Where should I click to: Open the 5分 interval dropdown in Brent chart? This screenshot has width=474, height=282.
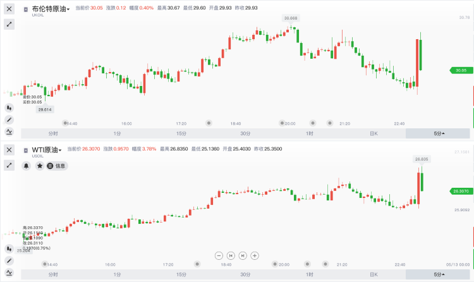(x=438, y=133)
